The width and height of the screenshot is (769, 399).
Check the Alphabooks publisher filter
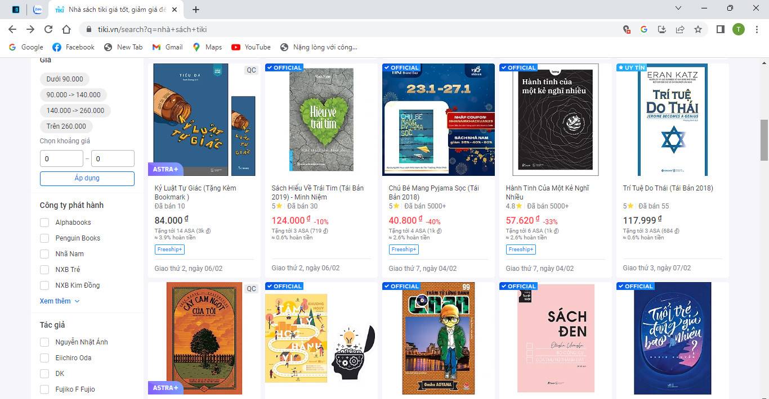tap(44, 223)
